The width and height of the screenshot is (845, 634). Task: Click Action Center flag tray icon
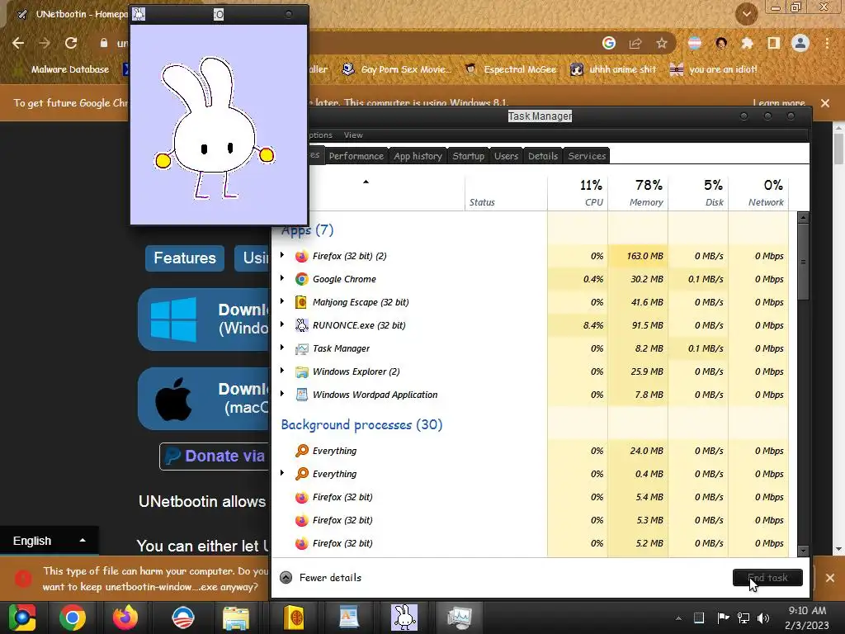[723, 617]
